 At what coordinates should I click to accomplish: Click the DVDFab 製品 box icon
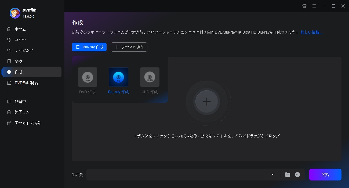pyautogui.click(x=9, y=83)
